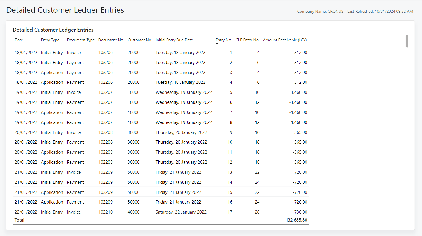The width and height of the screenshot is (422, 236).
Task: Sort entries by Customer No.
Action: click(x=139, y=40)
